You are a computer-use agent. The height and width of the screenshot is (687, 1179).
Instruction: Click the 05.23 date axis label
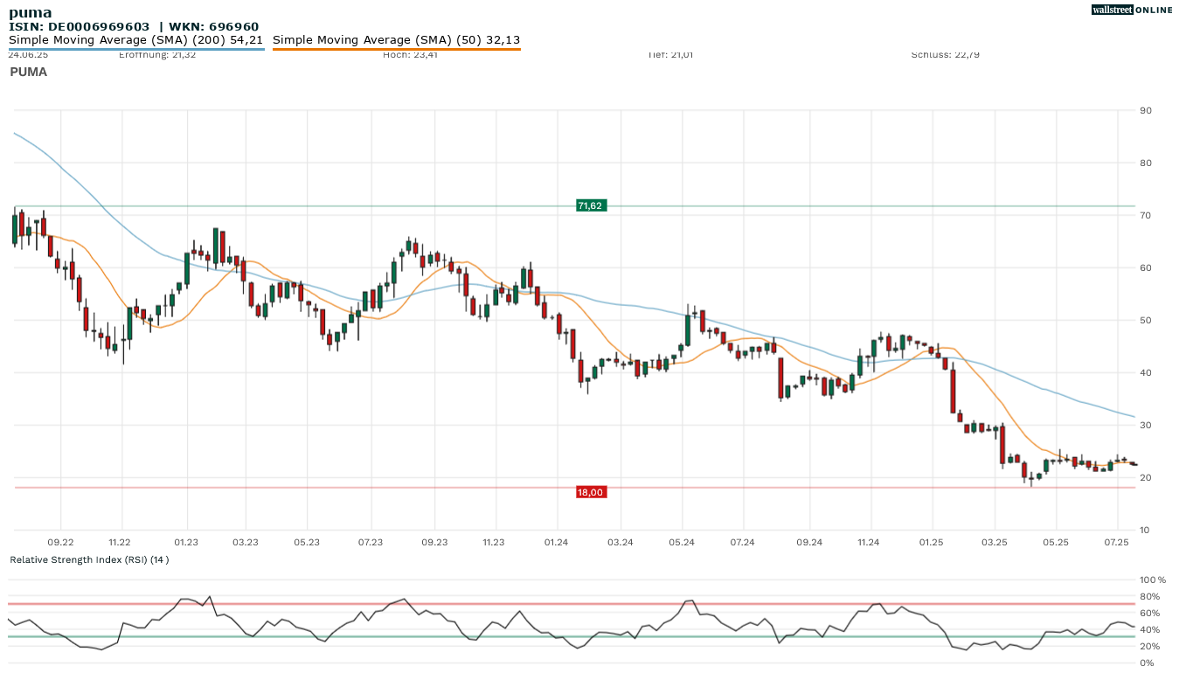(x=307, y=543)
